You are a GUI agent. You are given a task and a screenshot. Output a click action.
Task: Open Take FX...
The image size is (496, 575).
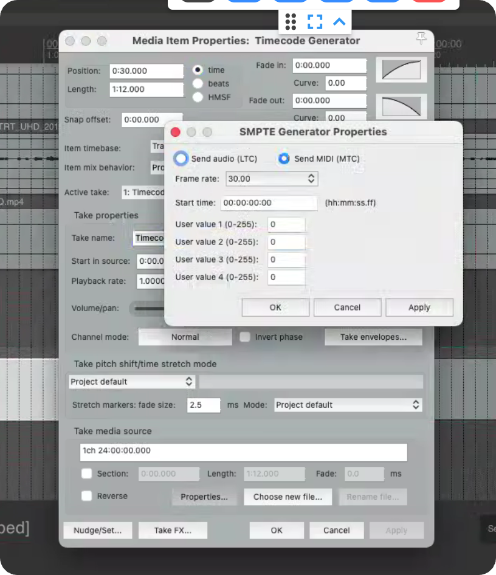pyautogui.click(x=173, y=530)
